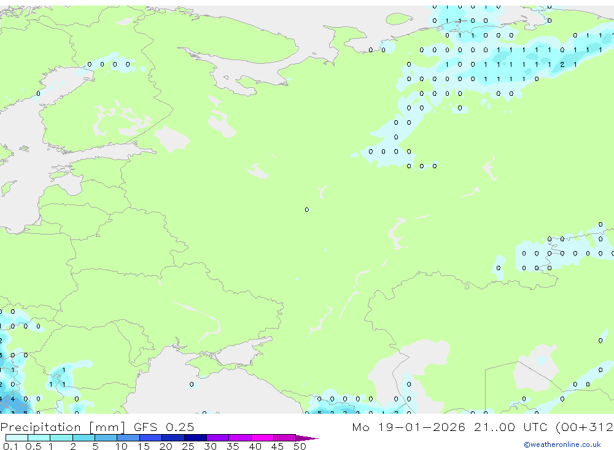Click the '(00+312' forecast offset text
Image resolution: width=614 pixels, height=450 pixels.
click(x=585, y=427)
